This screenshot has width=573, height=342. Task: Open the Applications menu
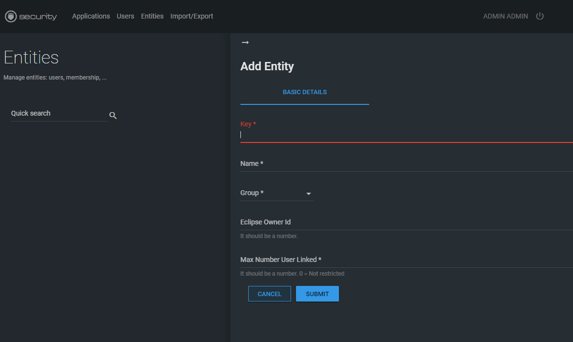tap(91, 16)
